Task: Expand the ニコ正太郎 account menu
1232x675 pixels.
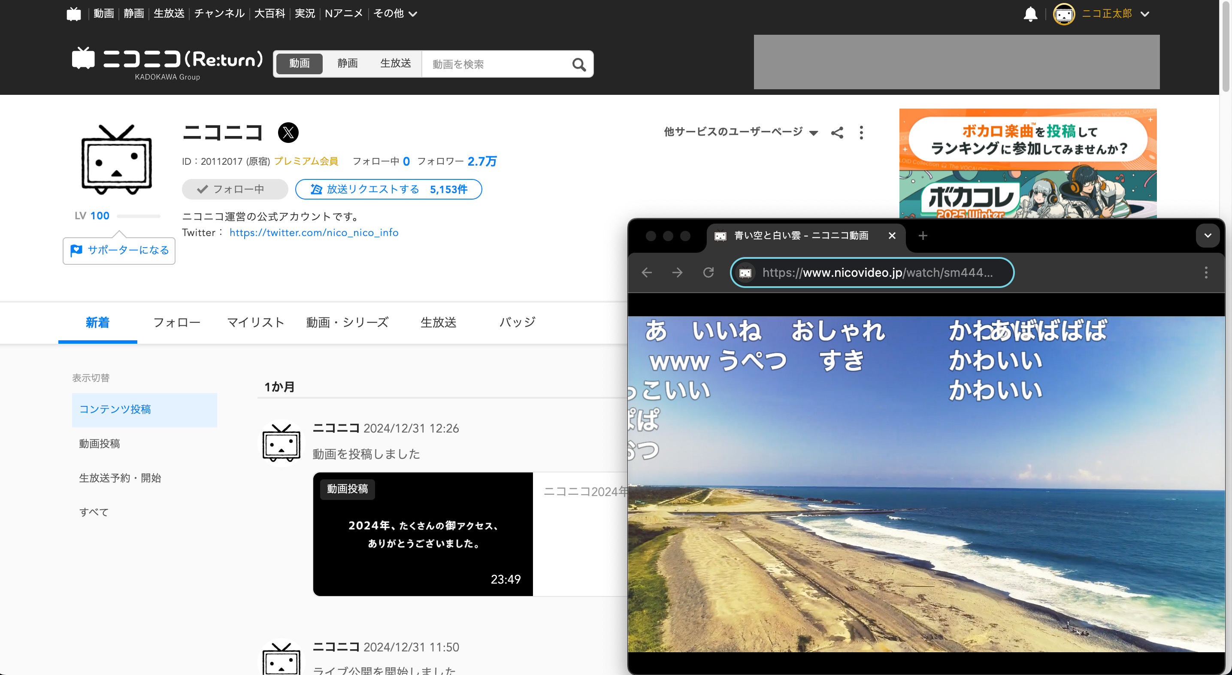Action: (x=1144, y=14)
